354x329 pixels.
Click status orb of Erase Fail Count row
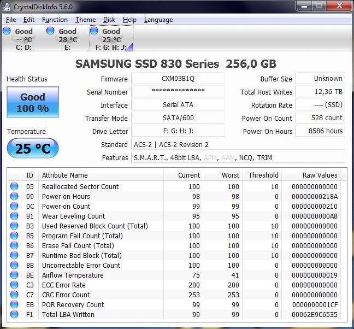(14, 245)
